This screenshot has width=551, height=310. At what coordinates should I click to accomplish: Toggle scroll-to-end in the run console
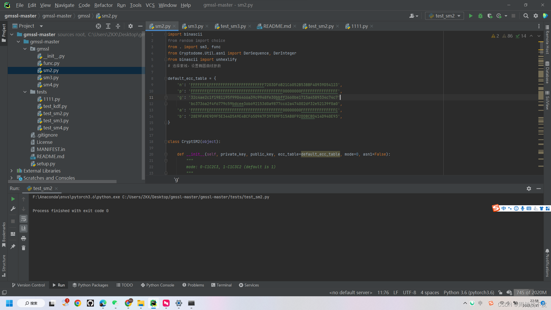pyautogui.click(x=23, y=228)
